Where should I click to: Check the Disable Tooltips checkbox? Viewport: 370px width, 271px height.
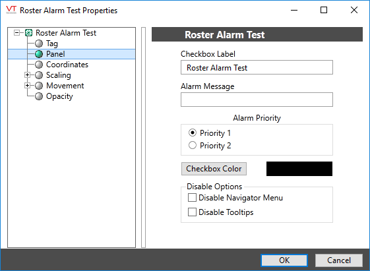click(192, 212)
